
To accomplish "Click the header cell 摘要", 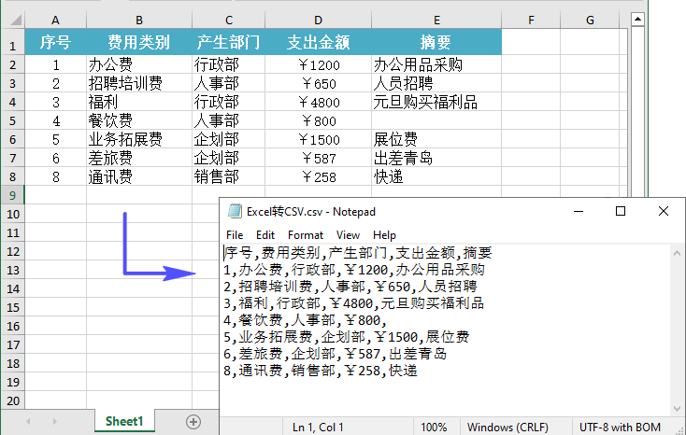I will [436, 42].
